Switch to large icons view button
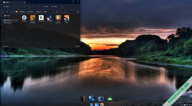Viewport: 192px width, 106px height. click(x=79, y=46)
